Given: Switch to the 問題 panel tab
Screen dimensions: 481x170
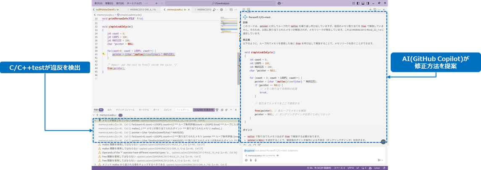Looking at the screenshot, I should click(98, 110).
